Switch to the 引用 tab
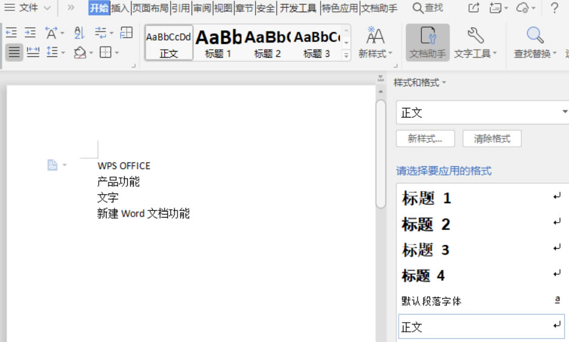The height and width of the screenshot is (342, 569). point(181,8)
